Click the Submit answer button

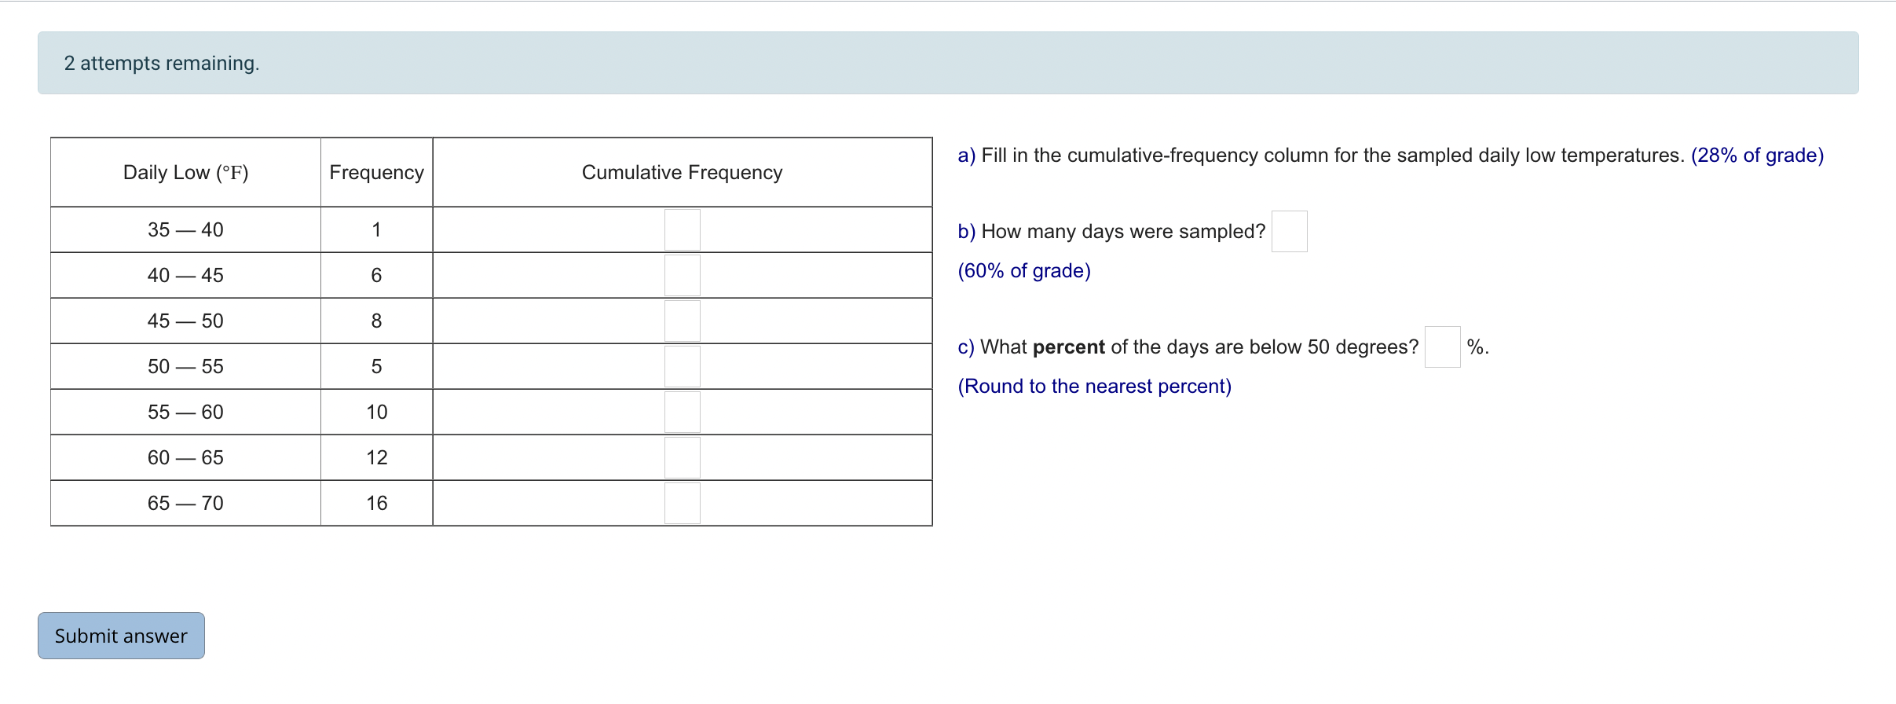click(121, 636)
